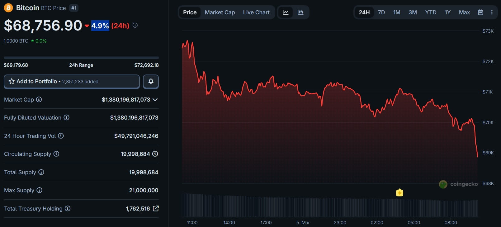Click info icon next to 24h change

click(x=135, y=25)
